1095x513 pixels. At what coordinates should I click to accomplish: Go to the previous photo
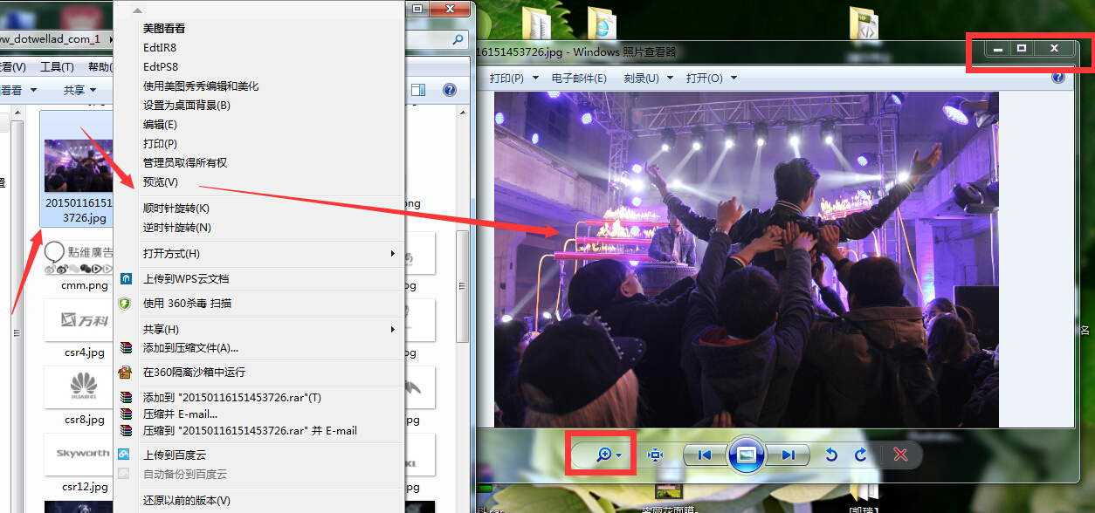pos(704,455)
